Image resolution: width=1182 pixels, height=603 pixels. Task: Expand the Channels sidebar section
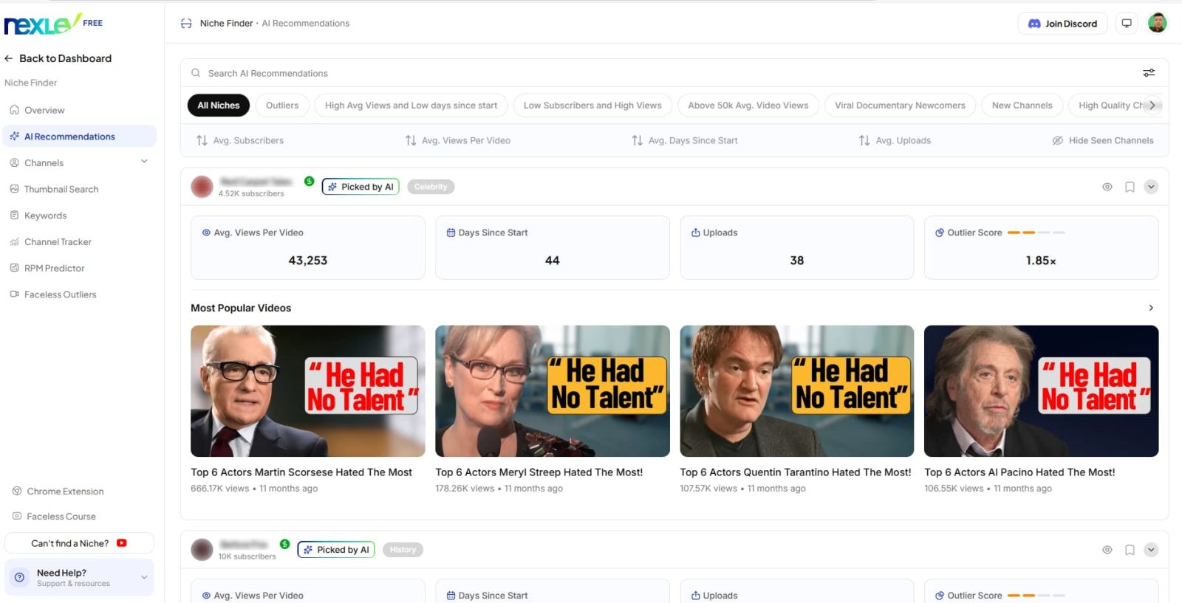[x=144, y=162]
